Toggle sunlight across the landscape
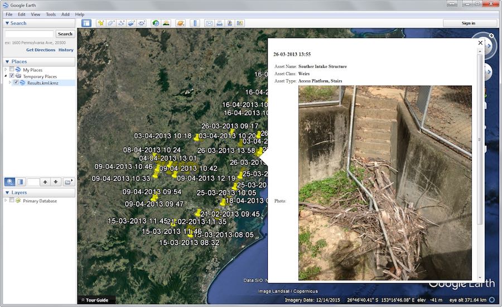 (166, 23)
